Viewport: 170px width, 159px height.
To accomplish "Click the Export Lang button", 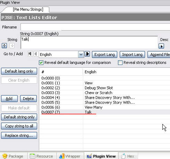I will pos(104,55).
